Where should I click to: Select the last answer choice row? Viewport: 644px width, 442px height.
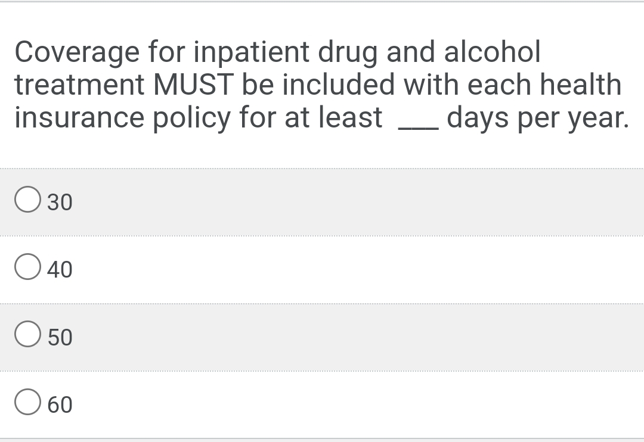322,404
